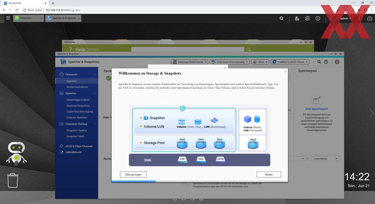The image size is (375, 204).
Task: Switch to Hilfecenter taskbar tab
Action: (x=29, y=18)
